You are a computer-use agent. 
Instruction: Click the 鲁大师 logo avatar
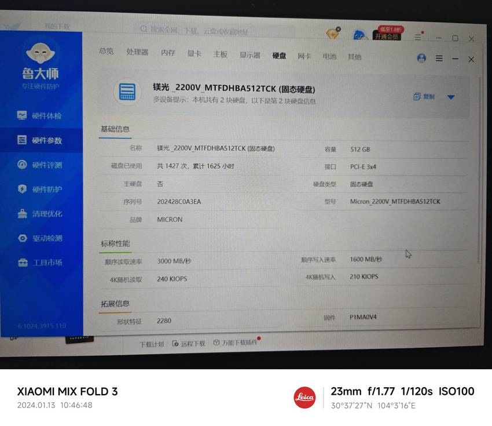pos(41,53)
